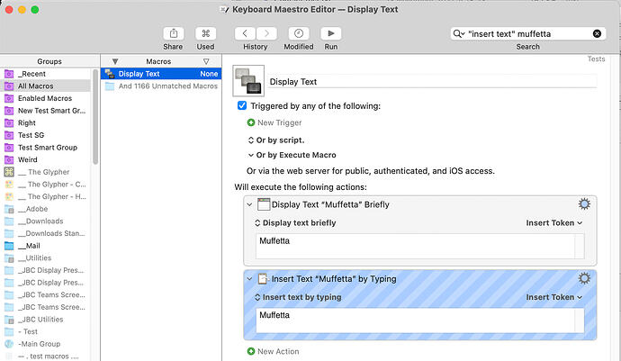The height and width of the screenshot is (361, 621).
Task: Clear the search field with the X icon
Action: click(597, 33)
